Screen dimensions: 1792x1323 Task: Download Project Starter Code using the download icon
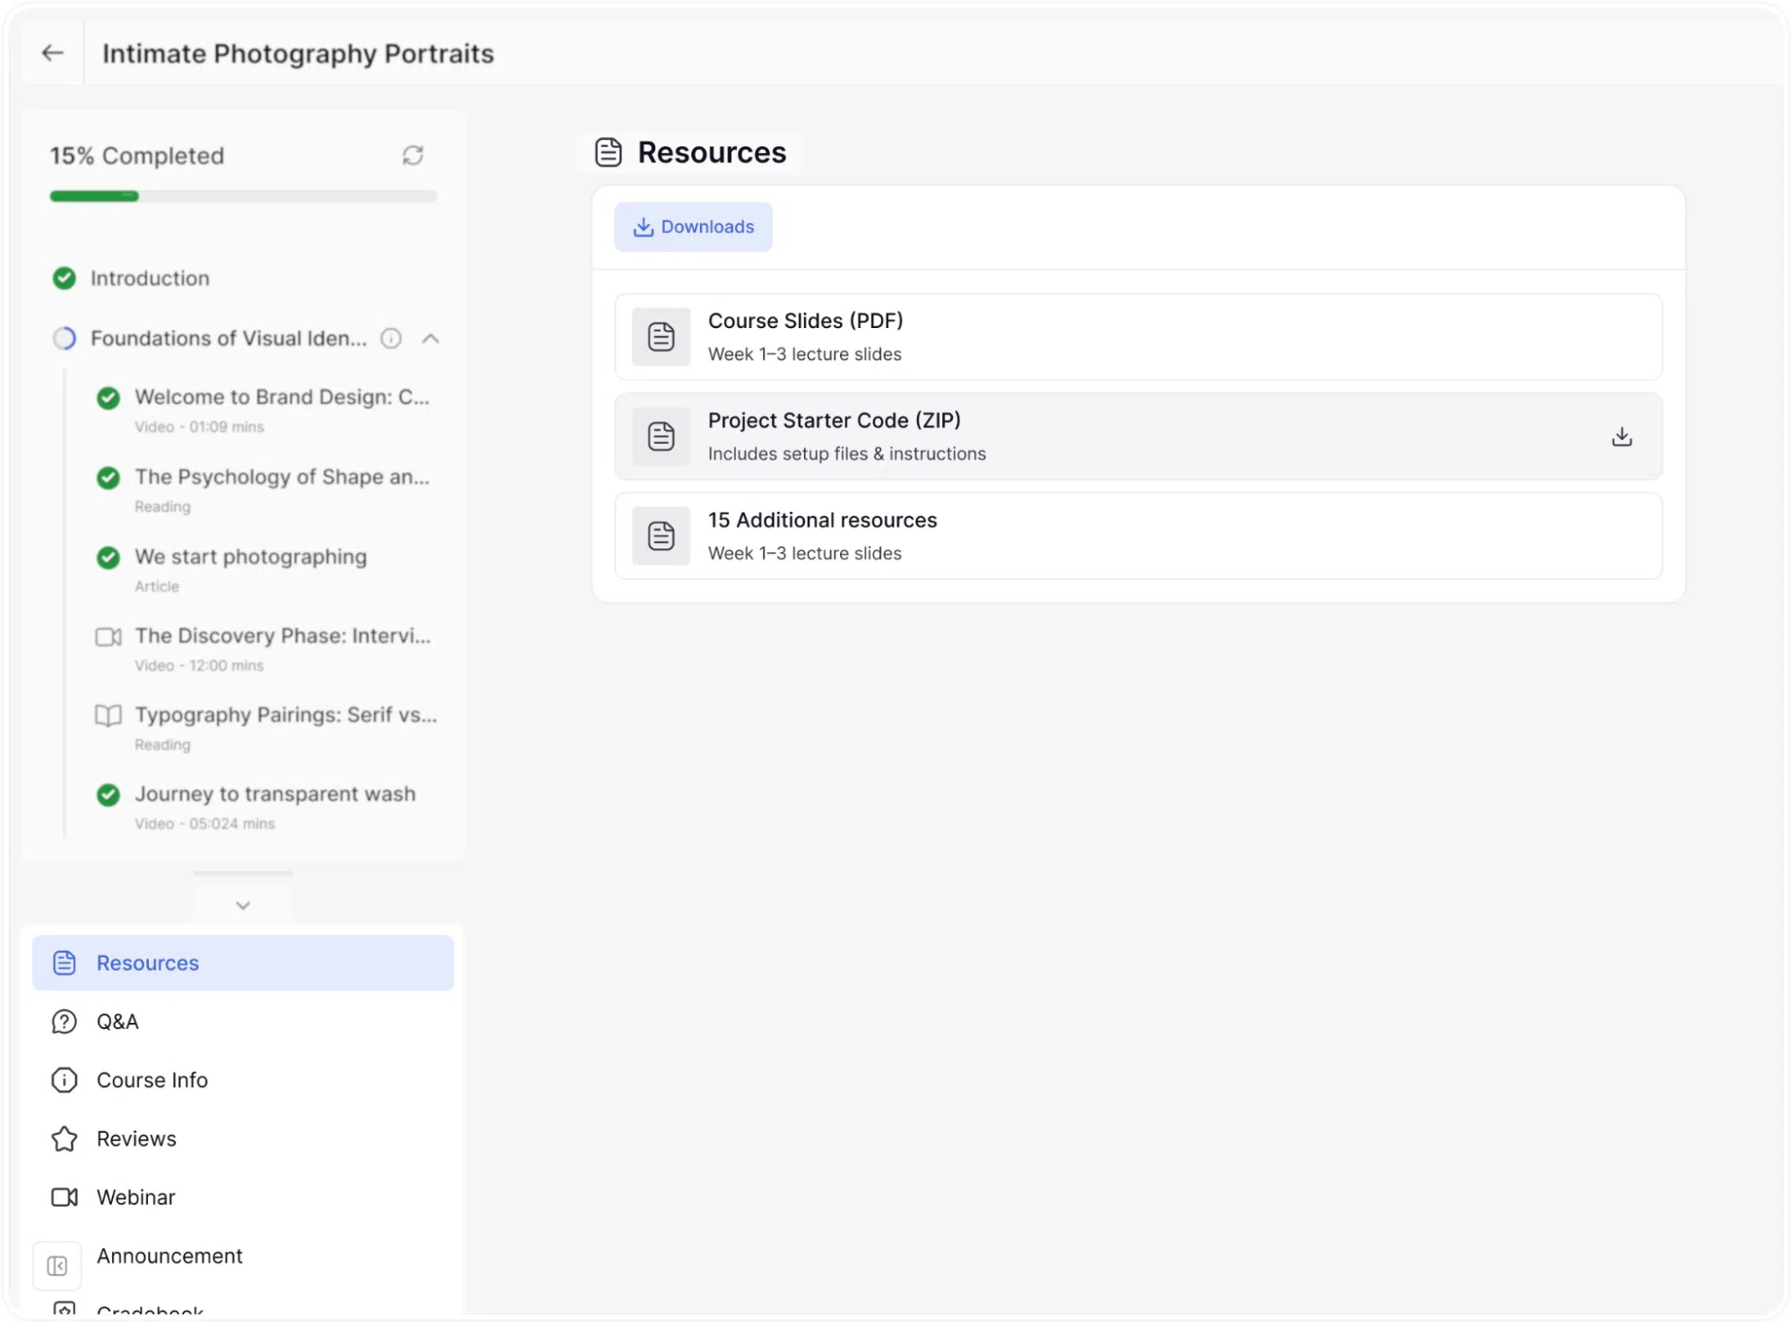[x=1622, y=437]
